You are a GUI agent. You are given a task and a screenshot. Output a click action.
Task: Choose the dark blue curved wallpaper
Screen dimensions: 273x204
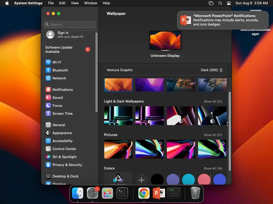point(212,116)
